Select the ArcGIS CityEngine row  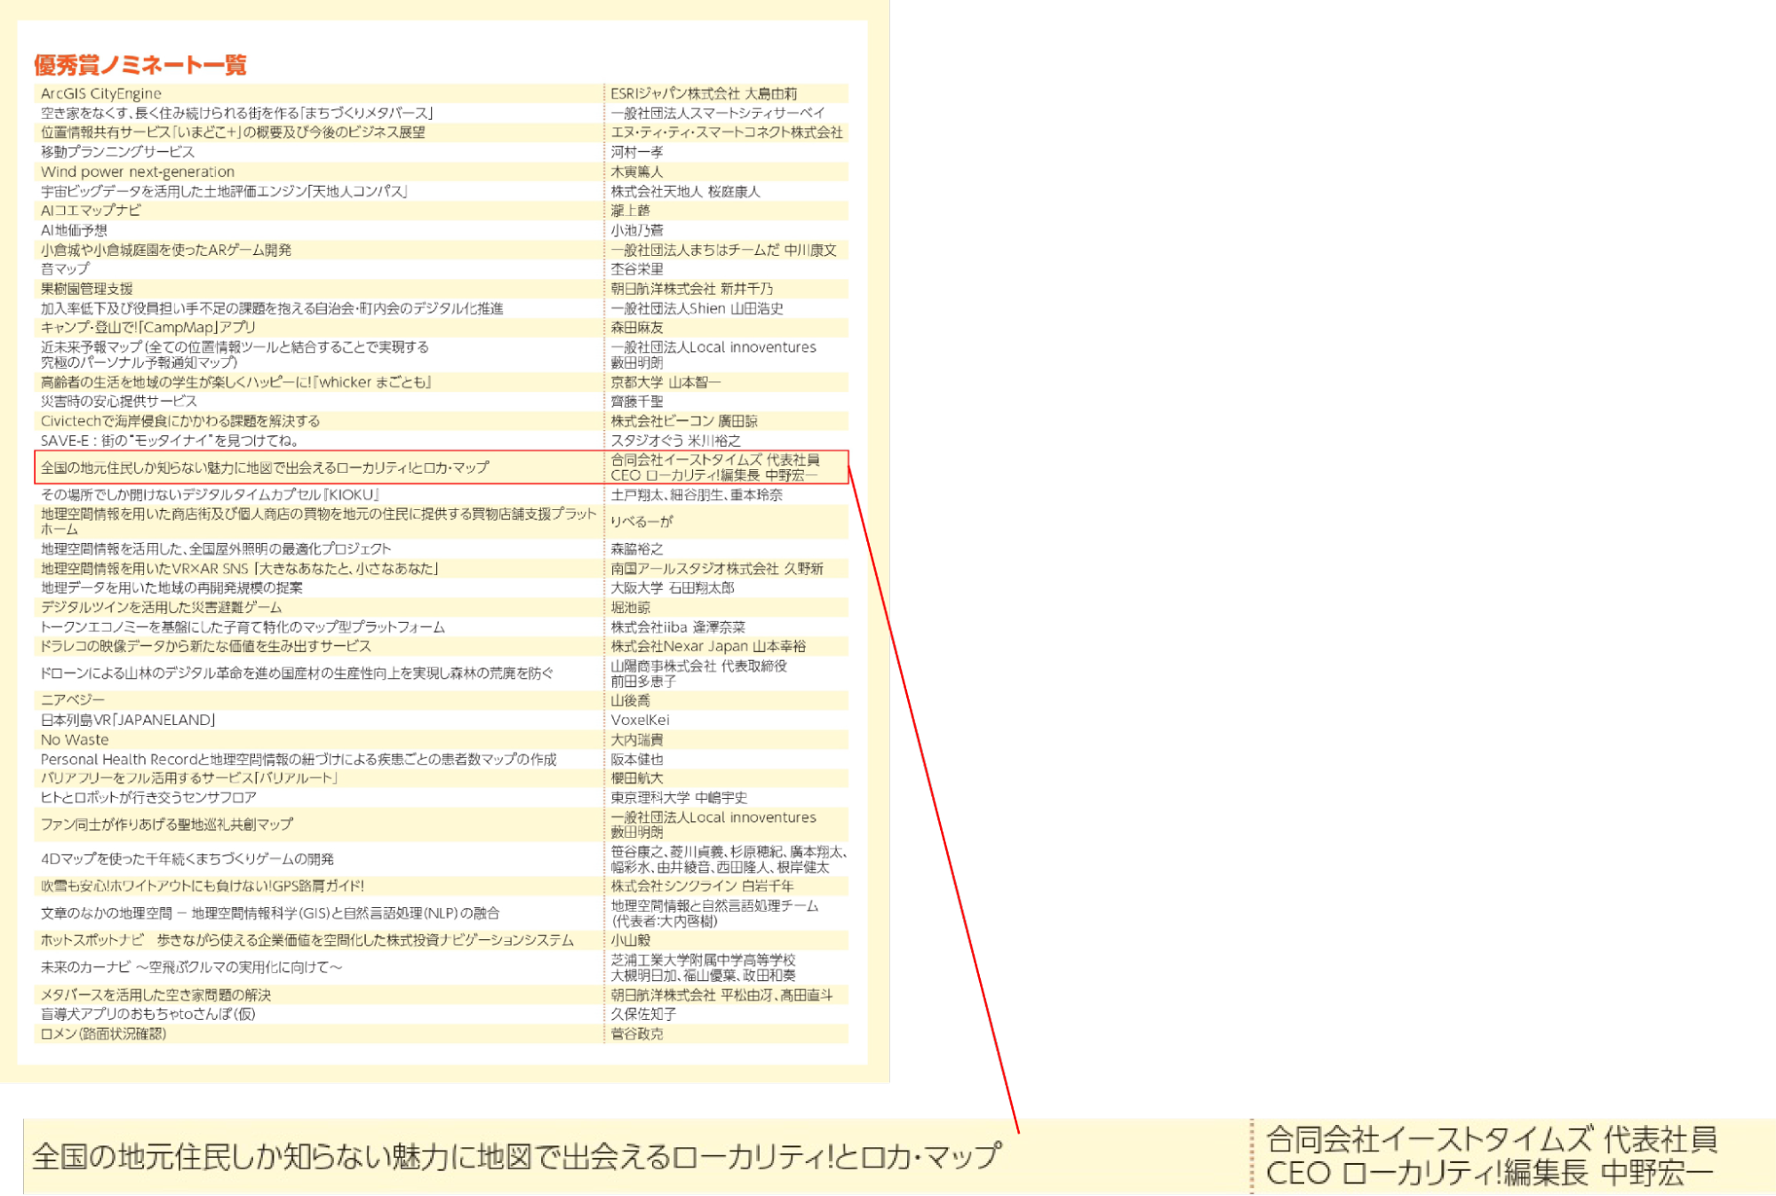coord(101,93)
